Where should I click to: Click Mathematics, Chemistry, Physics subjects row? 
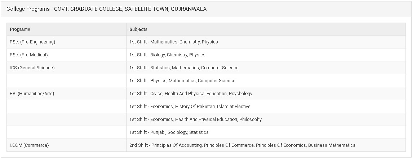click(x=174, y=42)
